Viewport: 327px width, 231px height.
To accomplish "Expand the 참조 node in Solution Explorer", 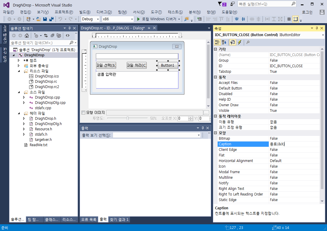I will pos(19,60).
